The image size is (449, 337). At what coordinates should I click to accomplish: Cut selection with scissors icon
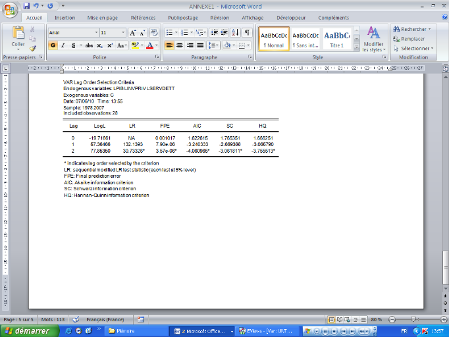tap(32, 29)
